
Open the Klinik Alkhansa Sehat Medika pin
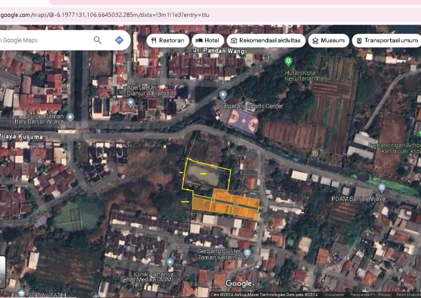coord(170,262)
